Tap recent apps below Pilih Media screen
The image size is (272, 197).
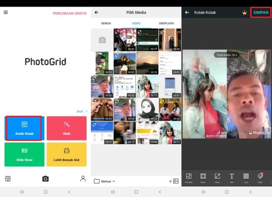click(113, 192)
